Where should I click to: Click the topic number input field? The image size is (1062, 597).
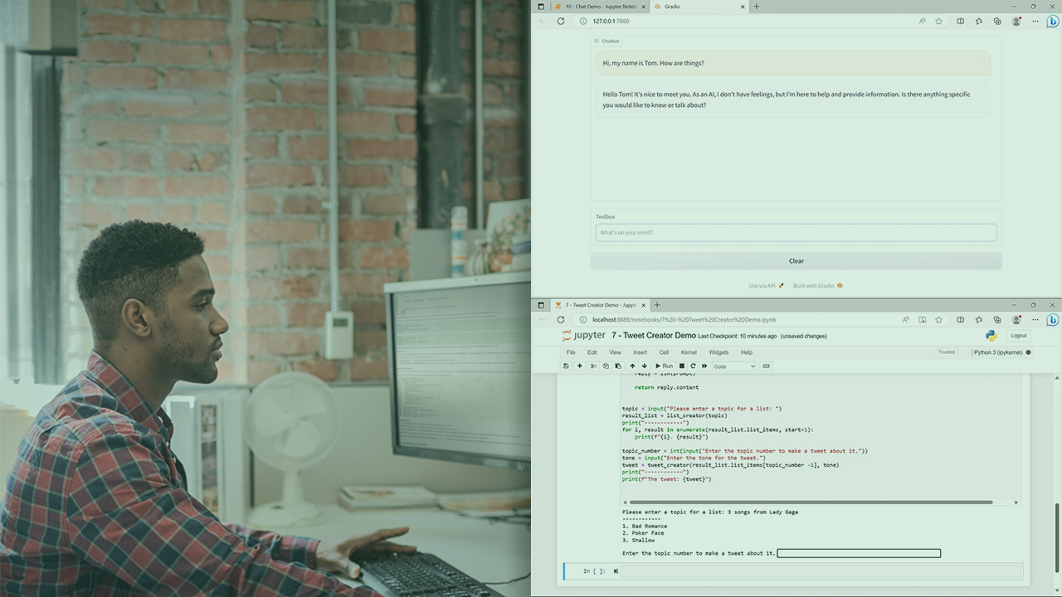pyautogui.click(x=859, y=553)
